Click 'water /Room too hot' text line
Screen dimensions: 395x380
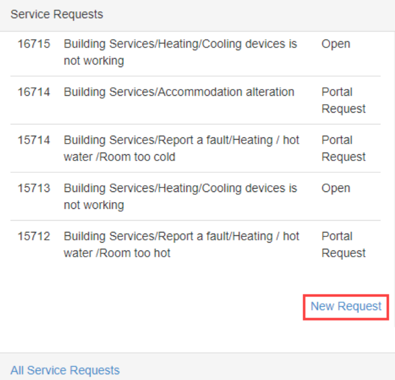tap(117, 253)
